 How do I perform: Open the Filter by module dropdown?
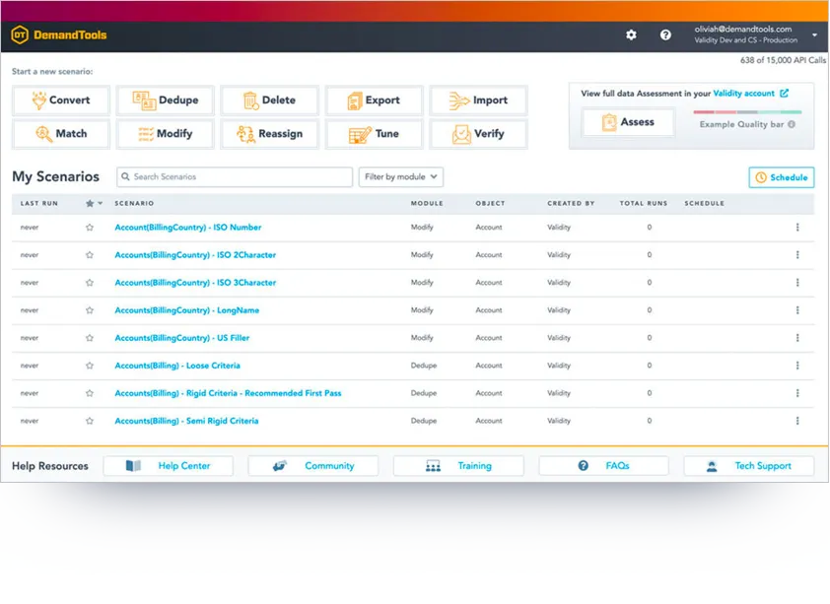coord(401,176)
